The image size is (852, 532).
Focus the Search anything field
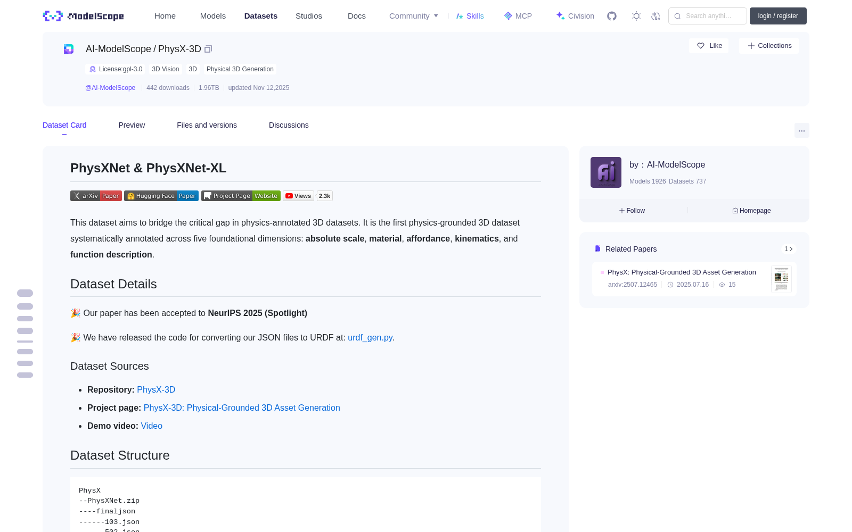pyautogui.click(x=708, y=16)
